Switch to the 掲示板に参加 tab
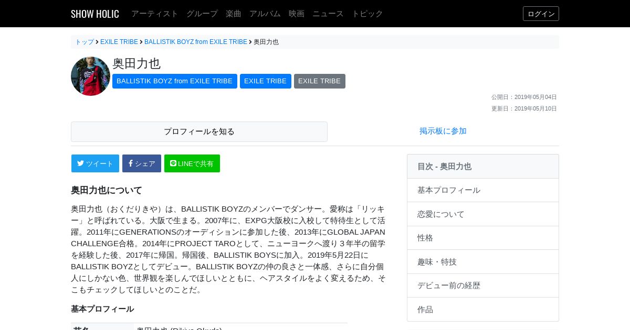 point(443,131)
